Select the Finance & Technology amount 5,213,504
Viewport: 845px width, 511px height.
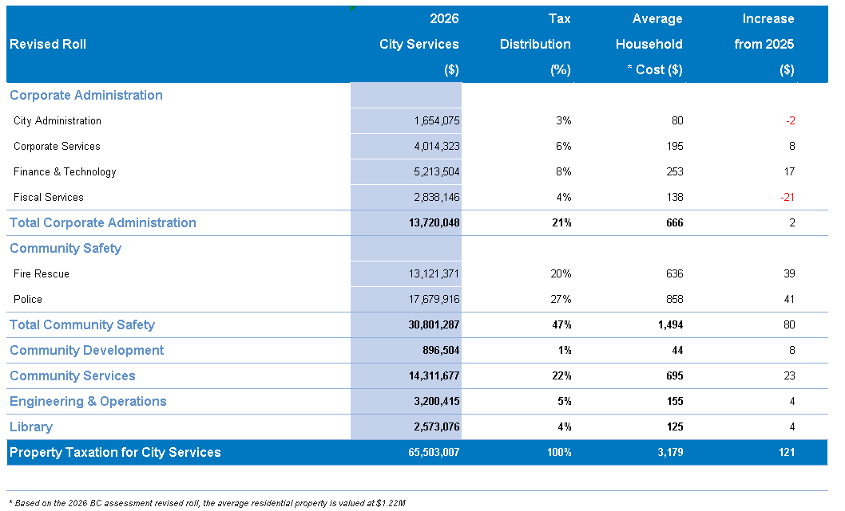(x=437, y=172)
